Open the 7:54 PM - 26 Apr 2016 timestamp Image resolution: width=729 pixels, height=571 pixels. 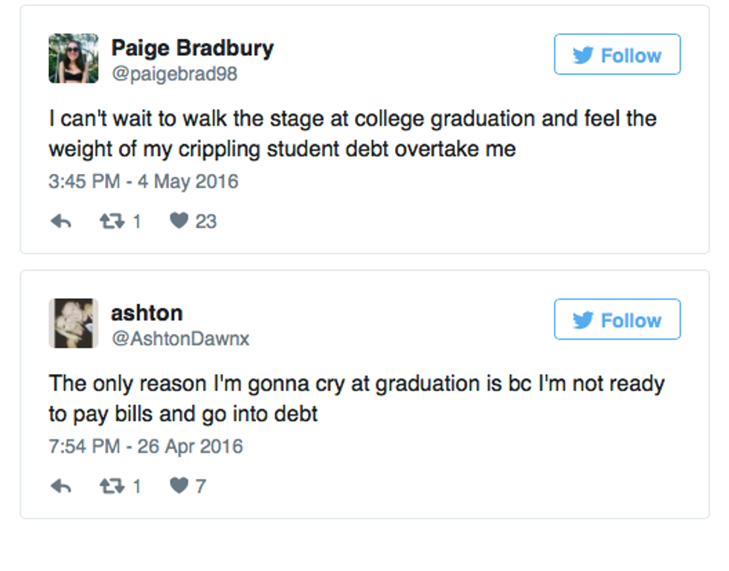coord(146,446)
